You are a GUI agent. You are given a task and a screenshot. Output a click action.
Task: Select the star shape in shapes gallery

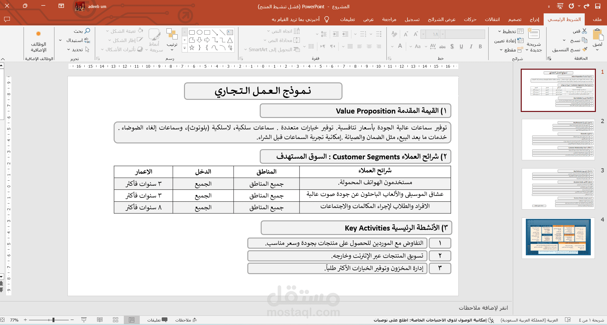point(192,48)
